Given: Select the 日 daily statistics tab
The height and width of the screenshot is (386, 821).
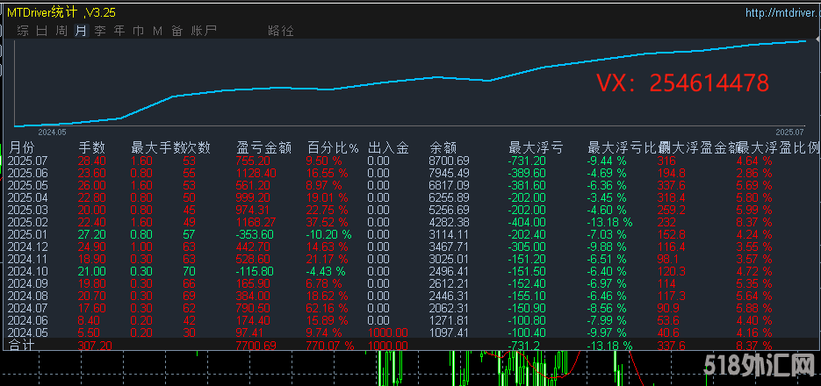Looking at the screenshot, I should click(42, 31).
